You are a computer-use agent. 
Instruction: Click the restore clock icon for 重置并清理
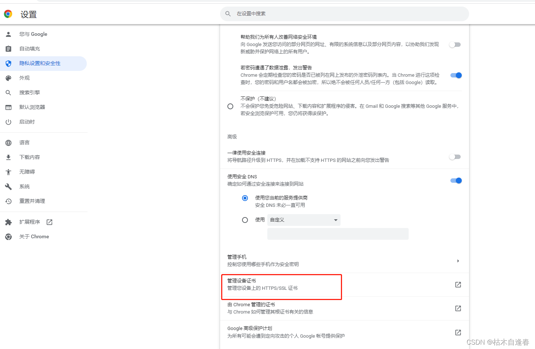pyautogui.click(x=8, y=201)
